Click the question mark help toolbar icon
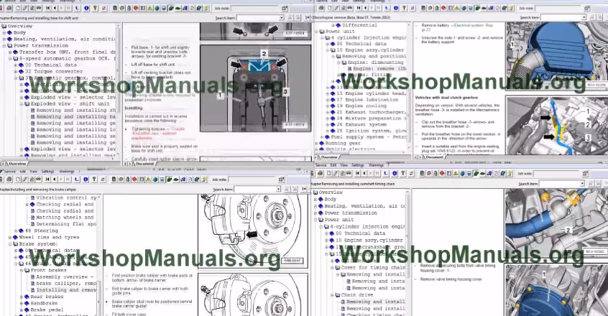The width and height of the screenshot is (608, 316). 95,8
